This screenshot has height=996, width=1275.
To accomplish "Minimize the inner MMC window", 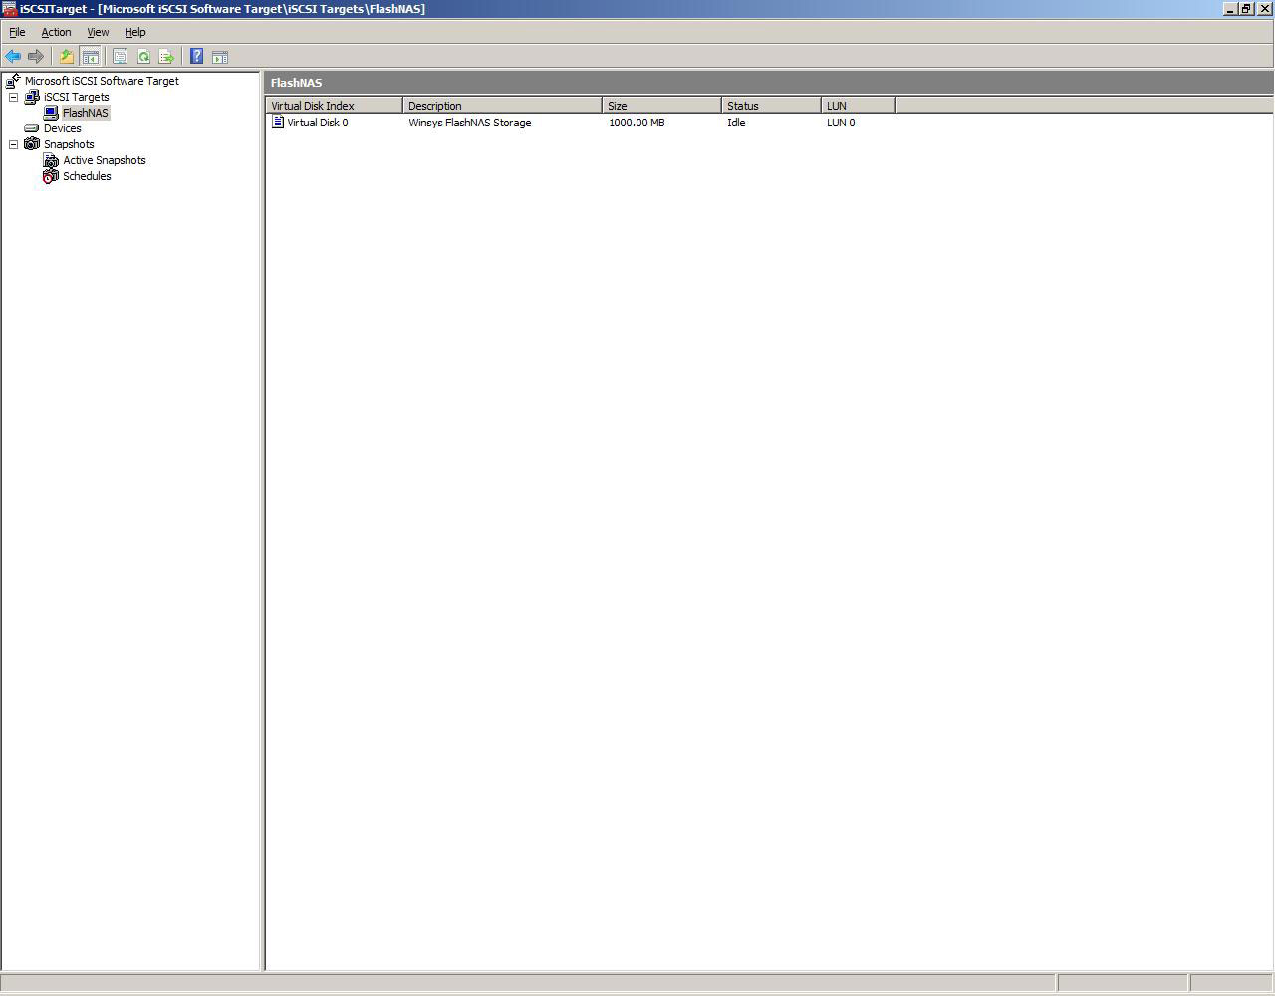I will pyautogui.click(x=1230, y=9).
